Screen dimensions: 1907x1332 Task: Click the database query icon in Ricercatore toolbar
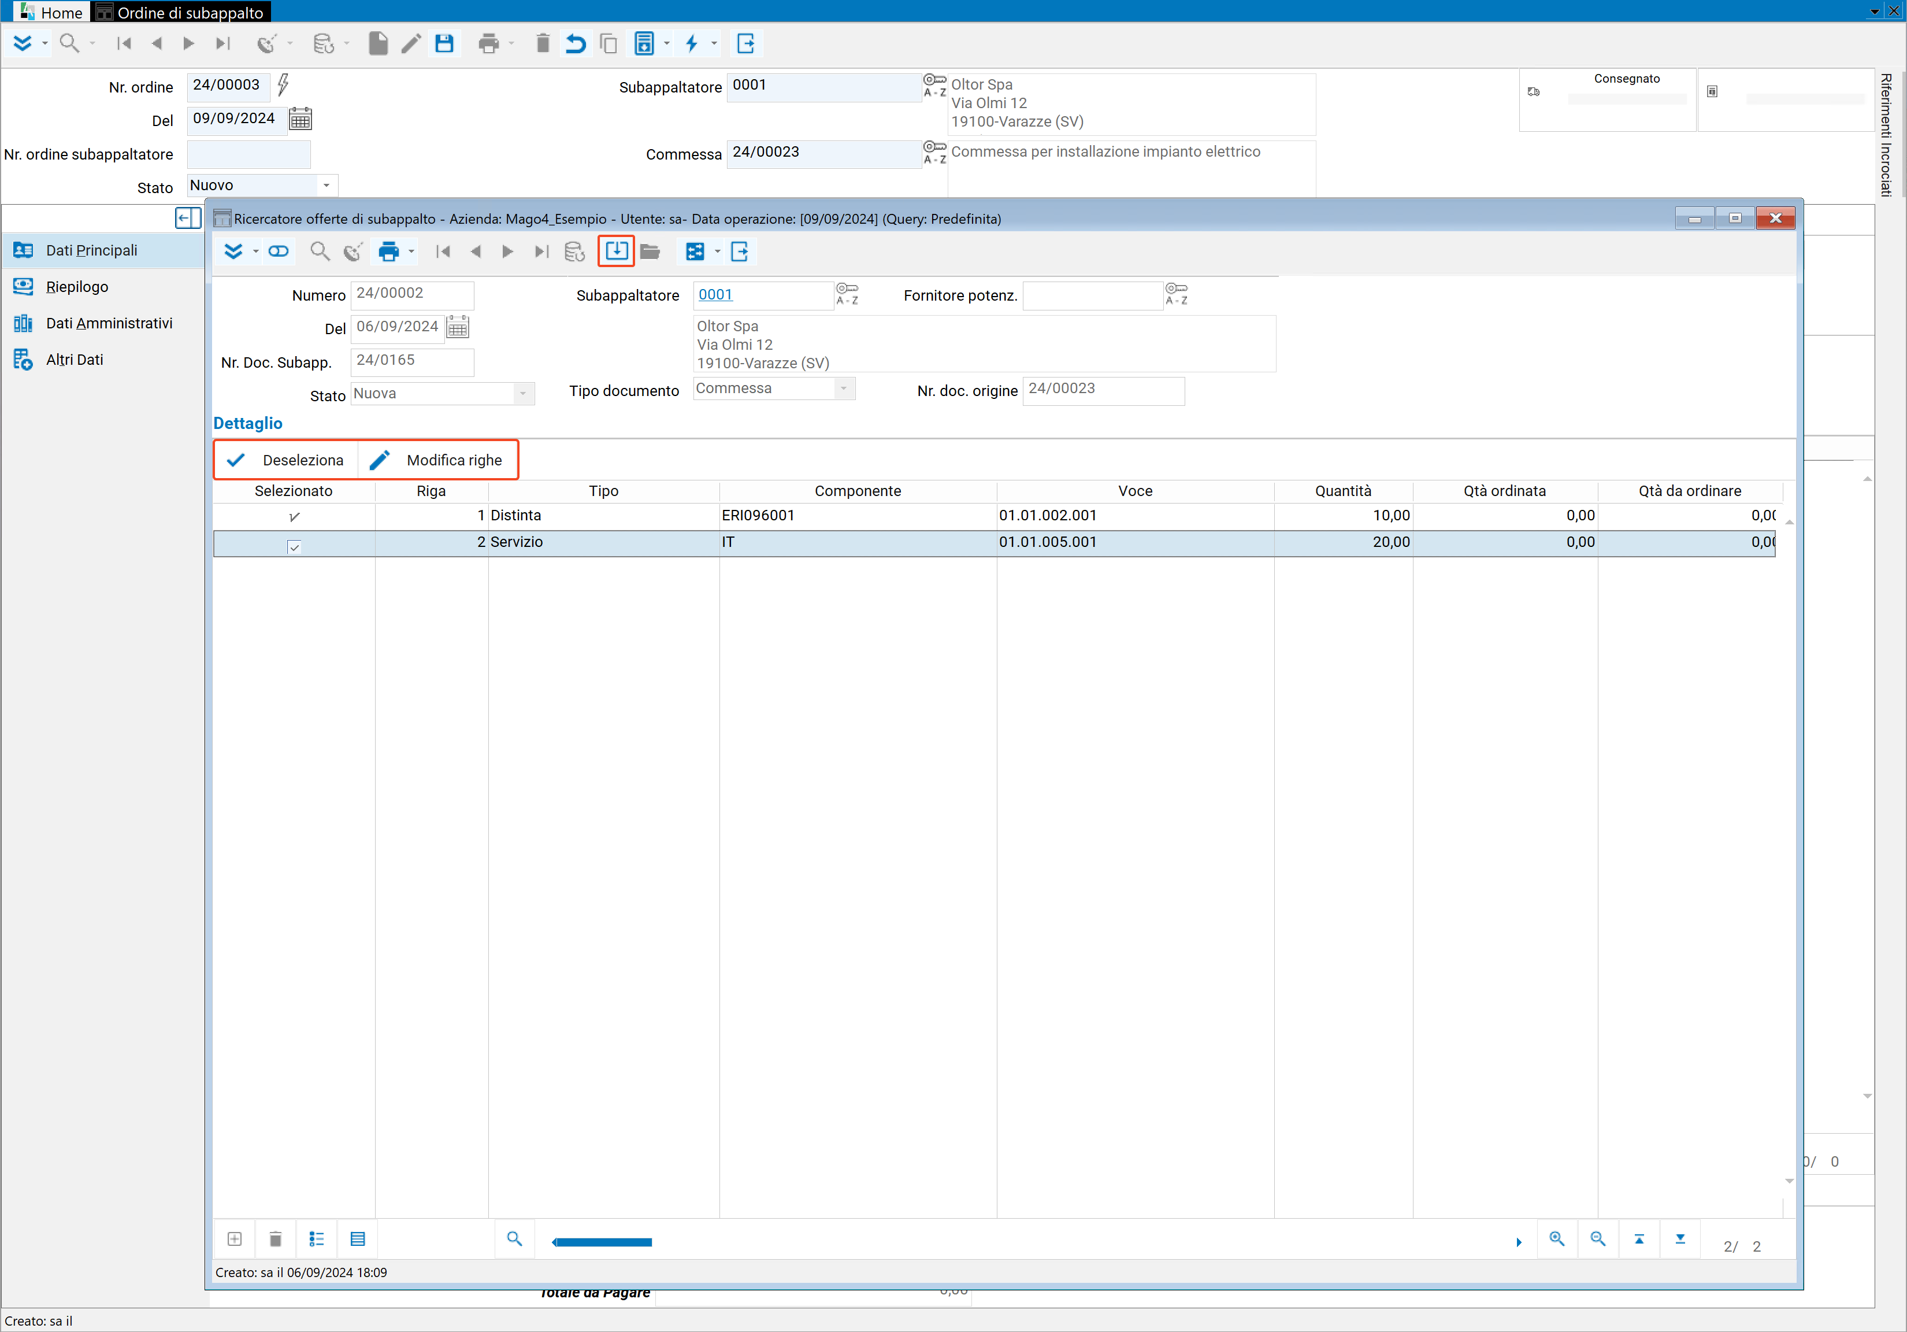pyautogui.click(x=574, y=251)
